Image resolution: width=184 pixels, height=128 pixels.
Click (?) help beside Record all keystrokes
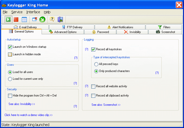tap(86, 49)
